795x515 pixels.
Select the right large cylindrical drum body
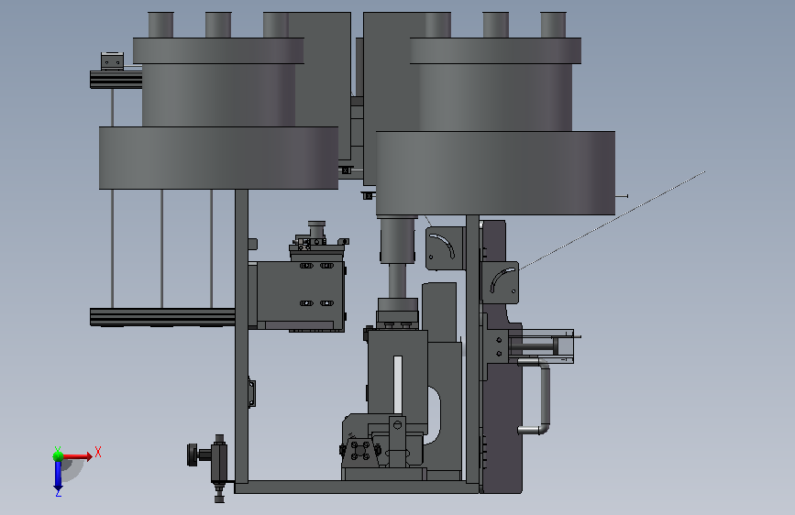(x=495, y=173)
